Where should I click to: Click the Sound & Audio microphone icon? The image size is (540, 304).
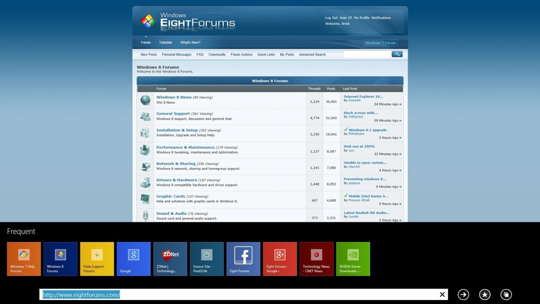tap(145, 216)
